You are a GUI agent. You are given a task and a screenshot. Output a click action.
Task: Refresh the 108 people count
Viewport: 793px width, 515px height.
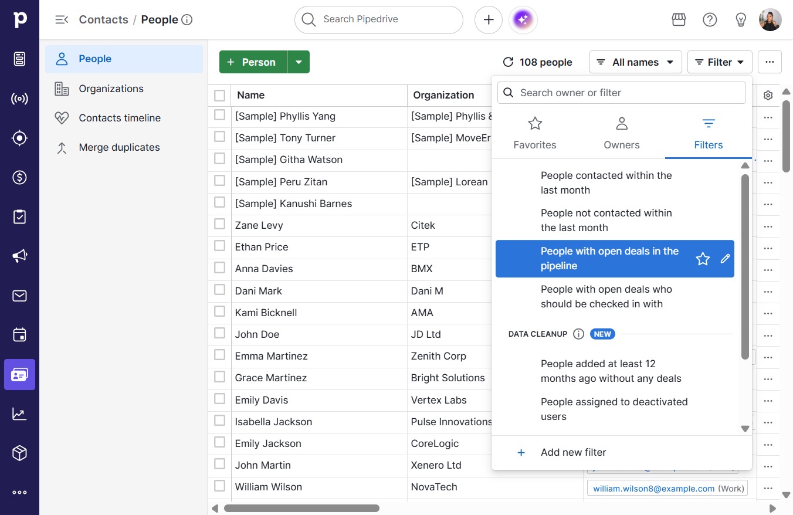pos(509,62)
